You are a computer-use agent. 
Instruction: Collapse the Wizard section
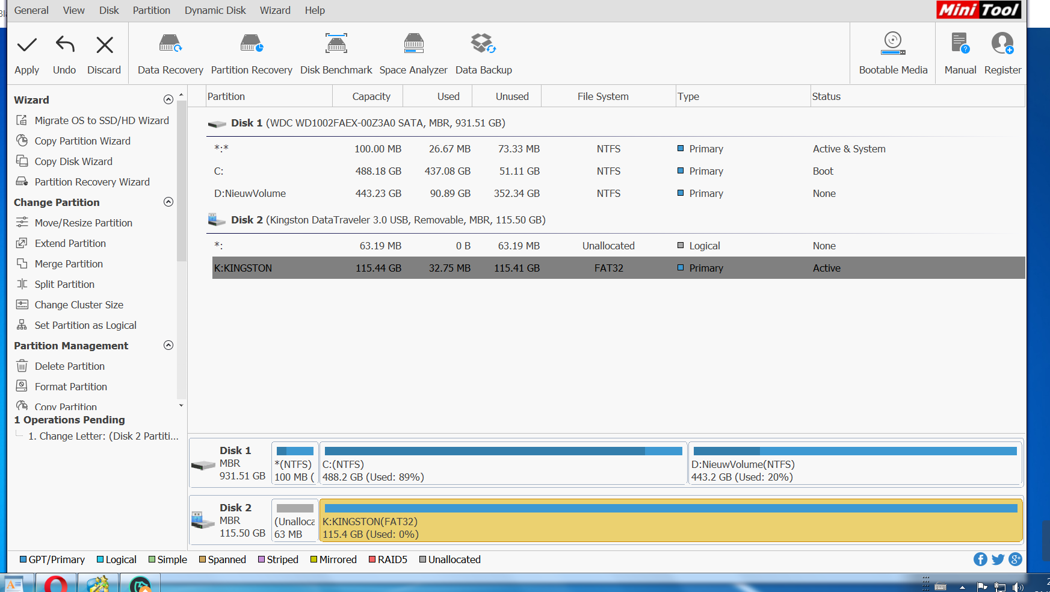tap(168, 99)
